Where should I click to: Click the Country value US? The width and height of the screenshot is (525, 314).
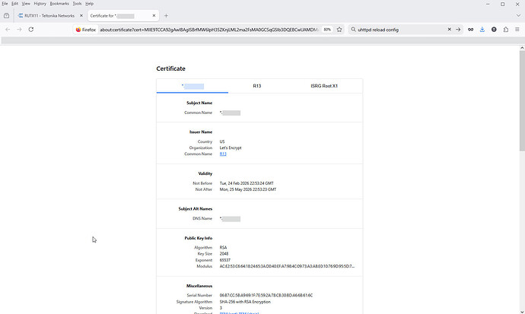pos(222,141)
